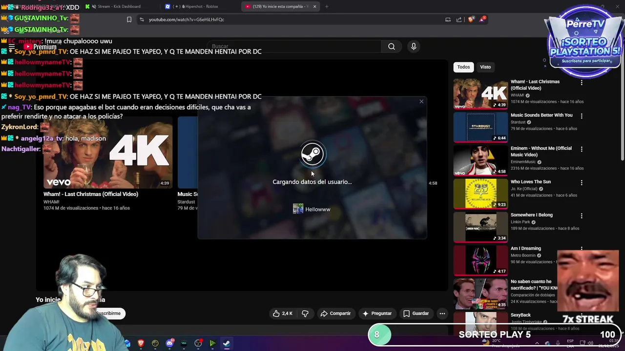This screenshot has width=625, height=351.
Task: Click the Who Loves The Sun title
Action: 531,182
